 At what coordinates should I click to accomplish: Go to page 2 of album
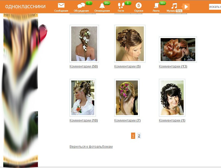click(x=139, y=136)
